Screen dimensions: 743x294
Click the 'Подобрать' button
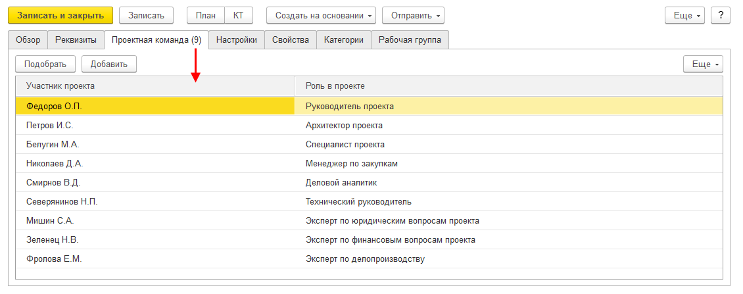click(45, 64)
